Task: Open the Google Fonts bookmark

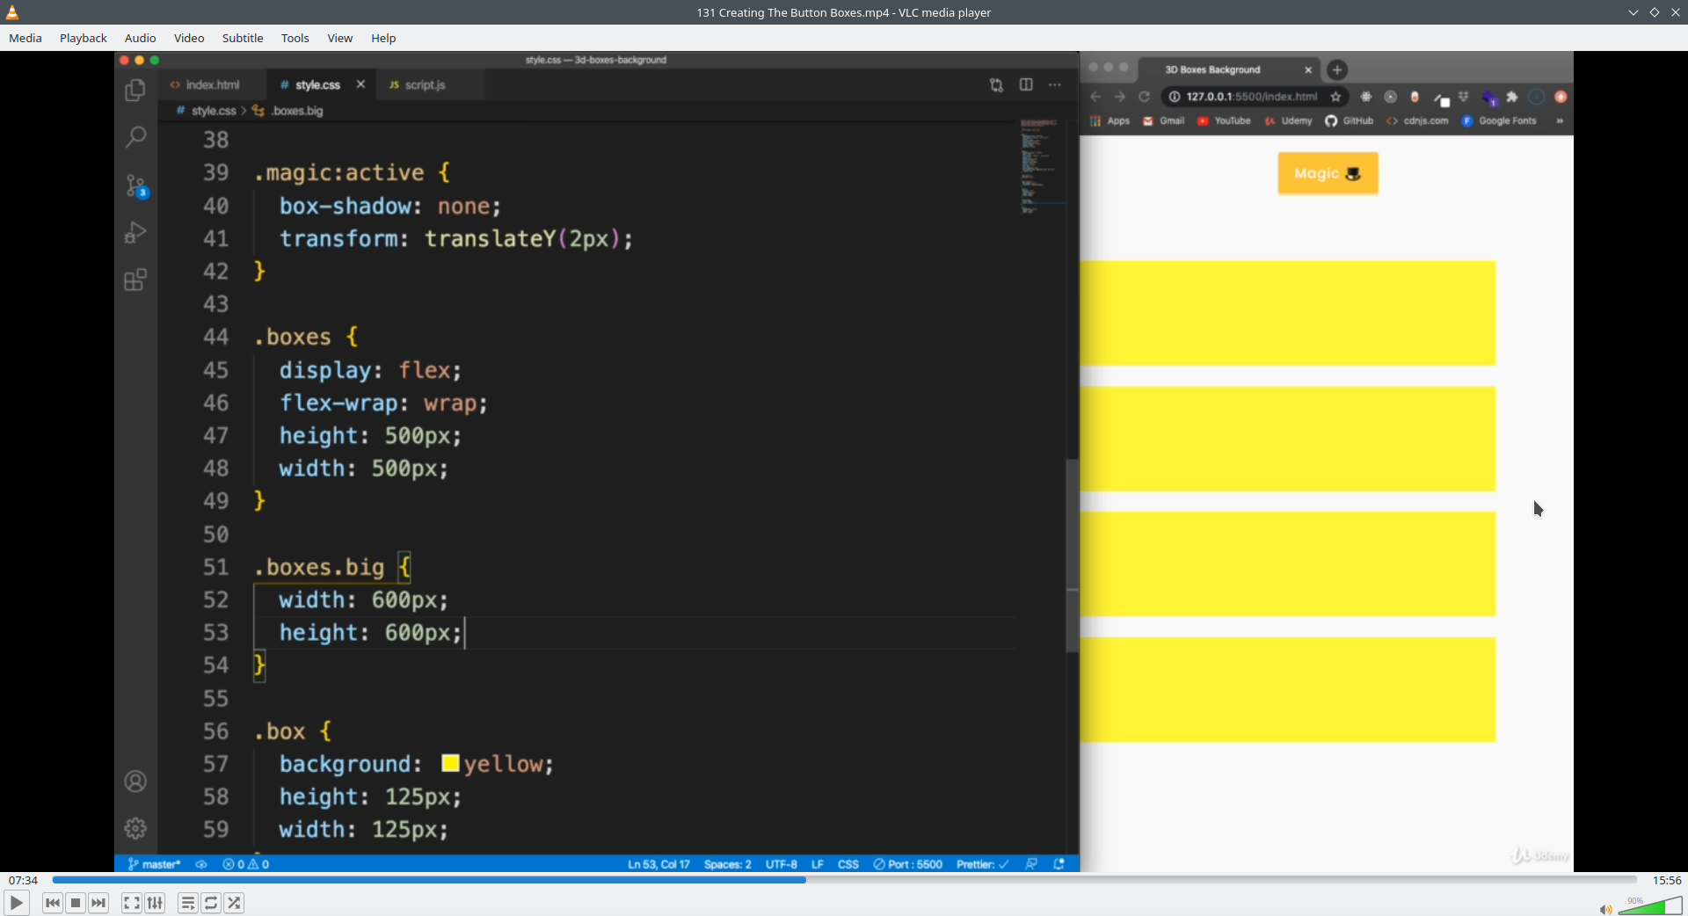Action: click(x=1499, y=121)
